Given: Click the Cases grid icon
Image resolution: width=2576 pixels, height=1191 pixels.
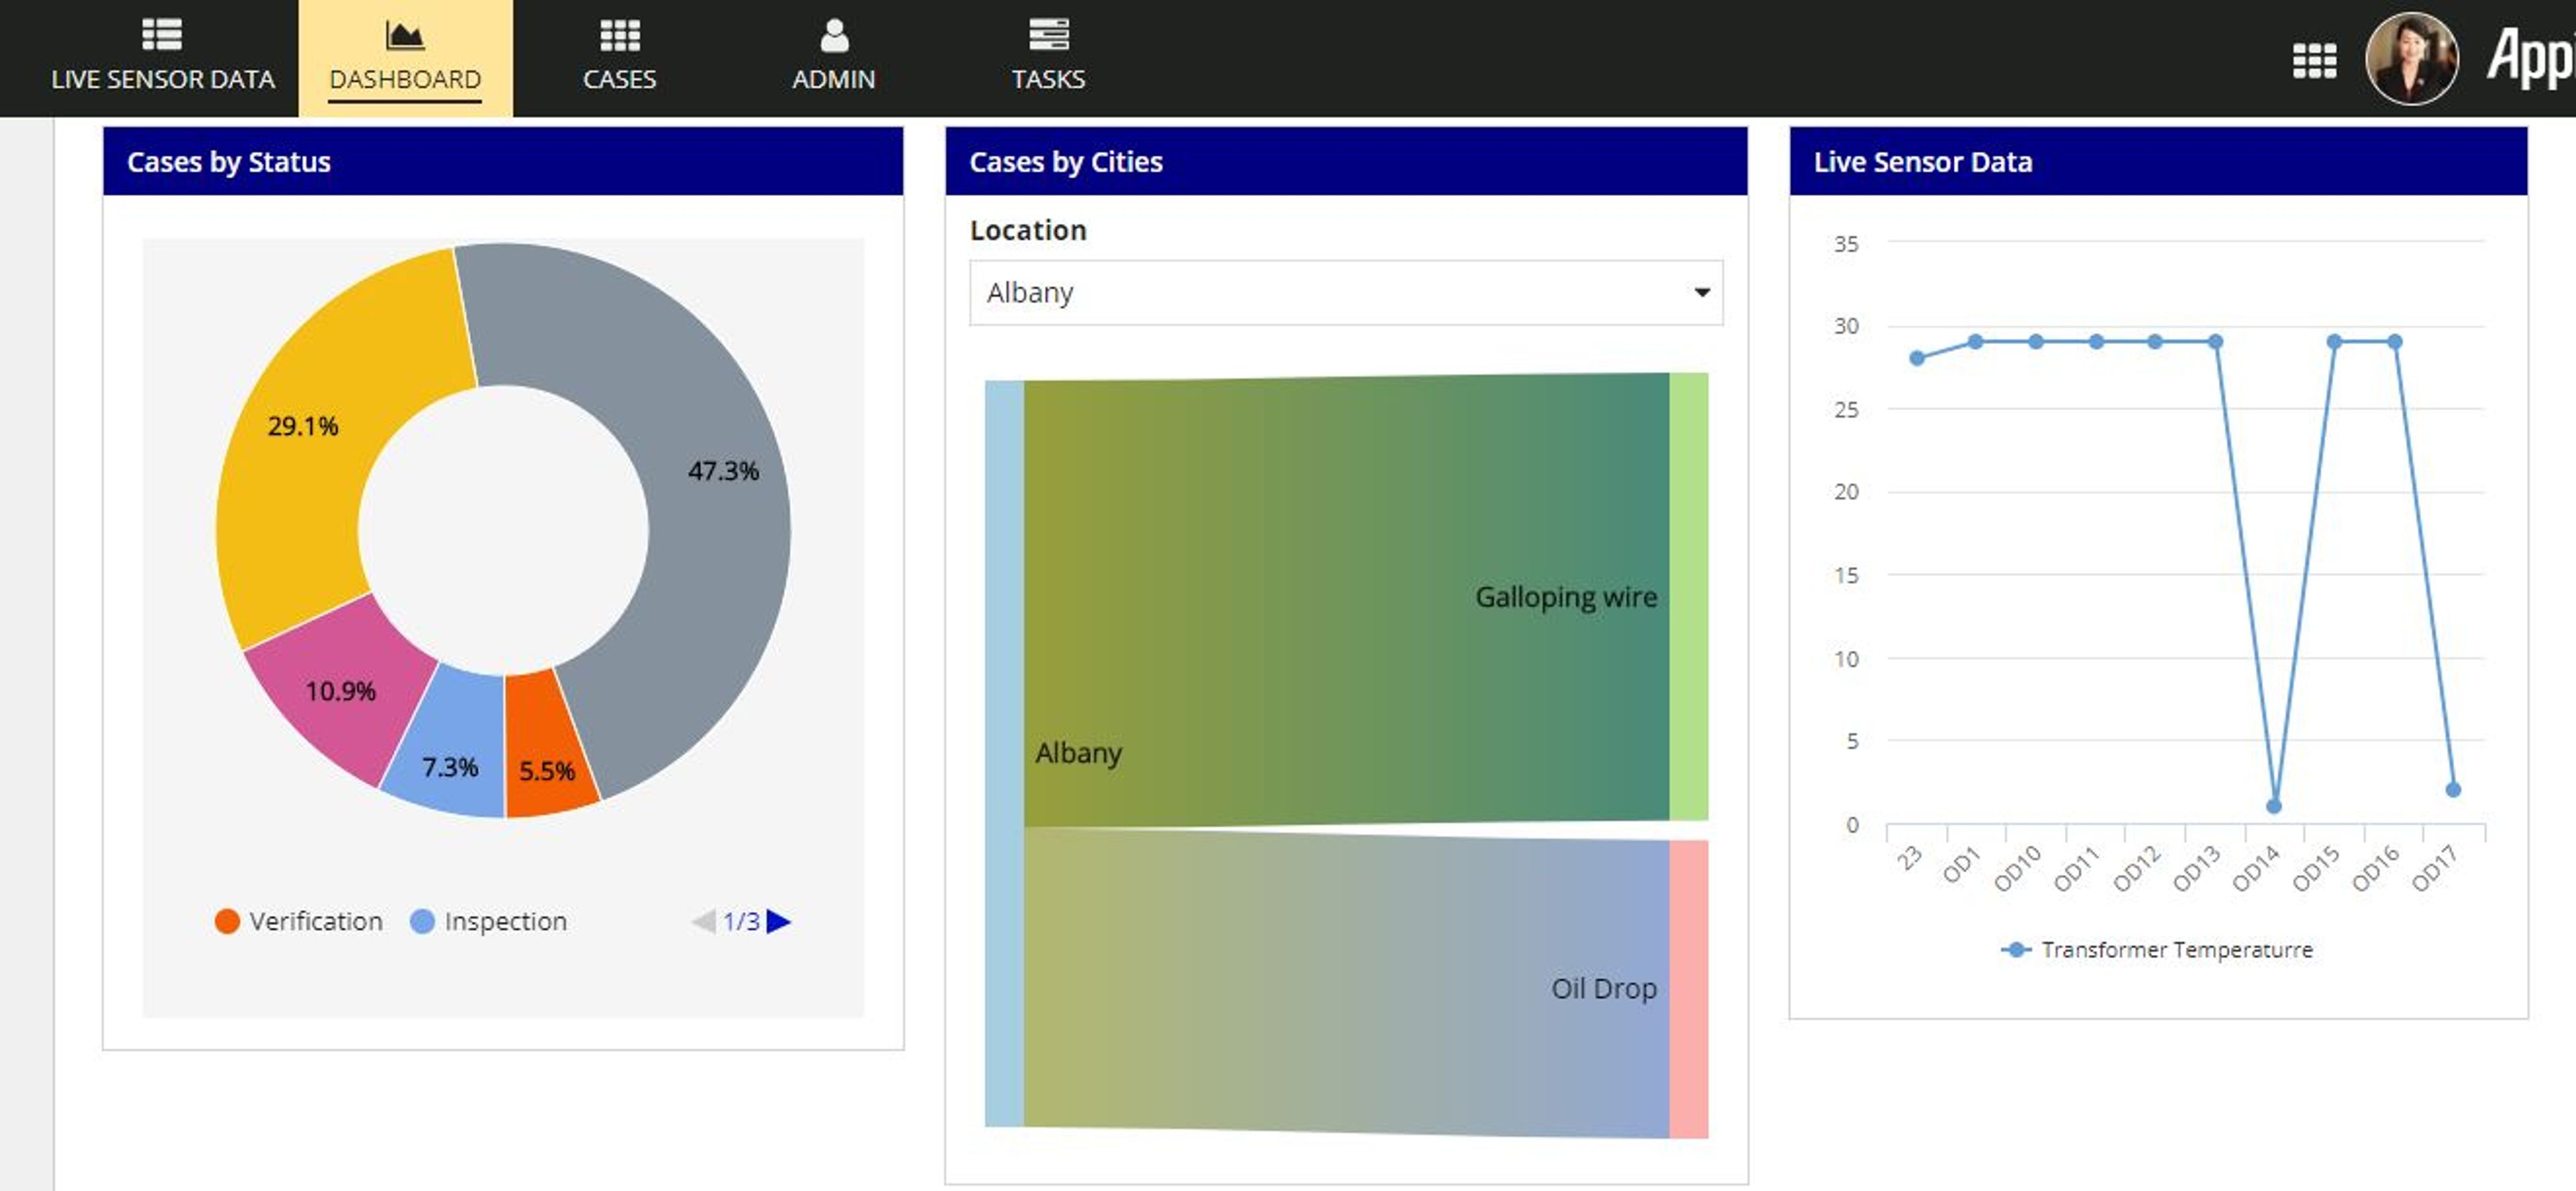Looking at the screenshot, I should (x=619, y=35).
